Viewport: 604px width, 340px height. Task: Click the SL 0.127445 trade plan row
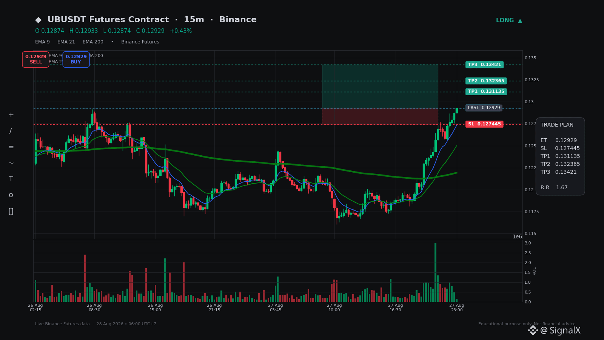pos(560,148)
